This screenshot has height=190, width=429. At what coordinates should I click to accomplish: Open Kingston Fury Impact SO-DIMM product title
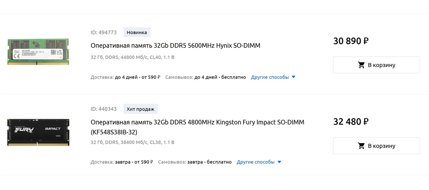click(197, 127)
